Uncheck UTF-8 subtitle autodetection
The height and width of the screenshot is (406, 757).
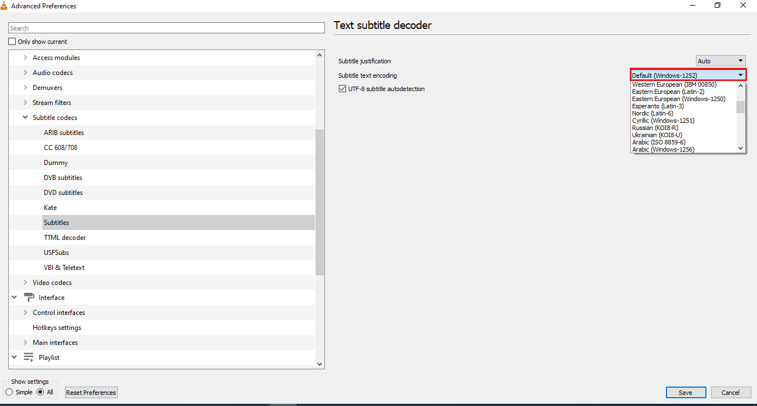pos(342,89)
